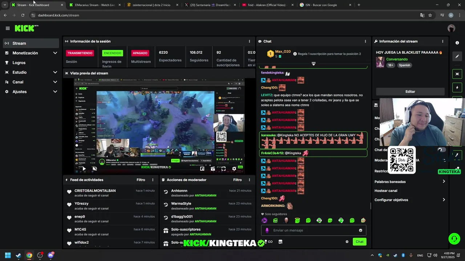Enable picture-in-picture on stream preview

[x=202, y=169]
